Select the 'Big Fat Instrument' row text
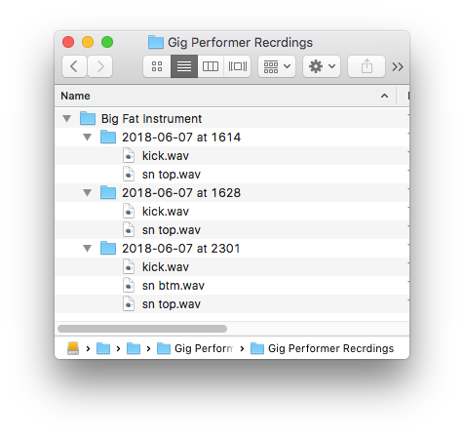 151,119
